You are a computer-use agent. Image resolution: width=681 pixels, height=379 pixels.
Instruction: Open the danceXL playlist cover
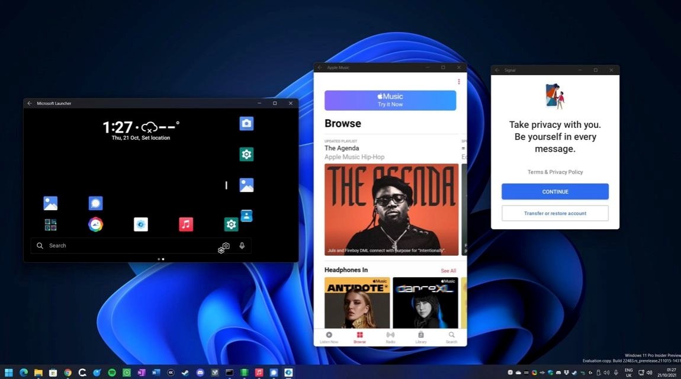[425, 303]
